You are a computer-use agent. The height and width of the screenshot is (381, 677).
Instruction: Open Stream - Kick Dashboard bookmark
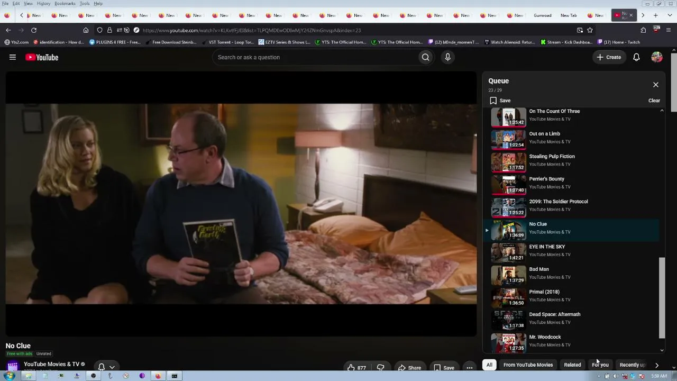tap(566, 42)
